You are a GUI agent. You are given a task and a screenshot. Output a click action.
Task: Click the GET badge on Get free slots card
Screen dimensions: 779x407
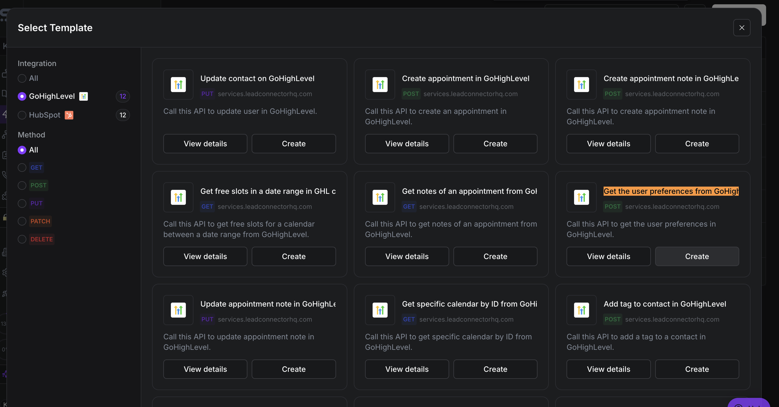[207, 207]
